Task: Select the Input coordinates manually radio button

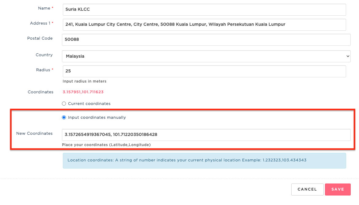Action: tap(64, 118)
